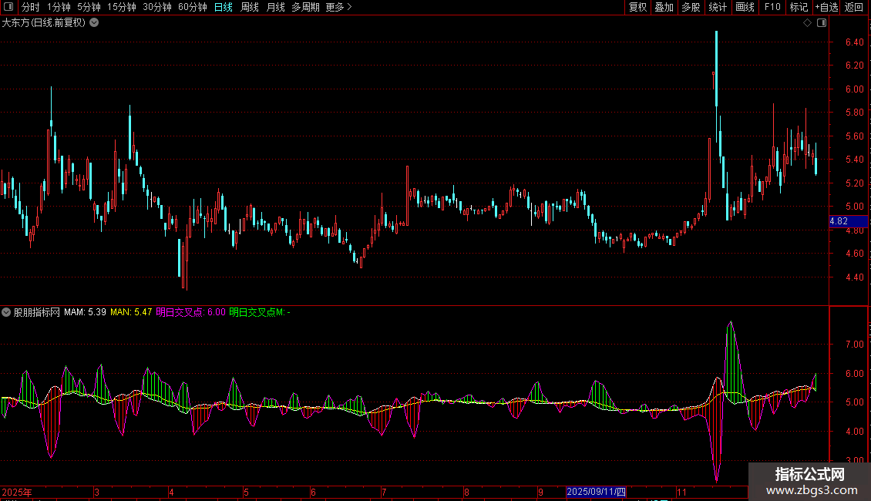871x501 pixels.
Task: Click the 明日交叉点M label
Action: [x=260, y=312]
